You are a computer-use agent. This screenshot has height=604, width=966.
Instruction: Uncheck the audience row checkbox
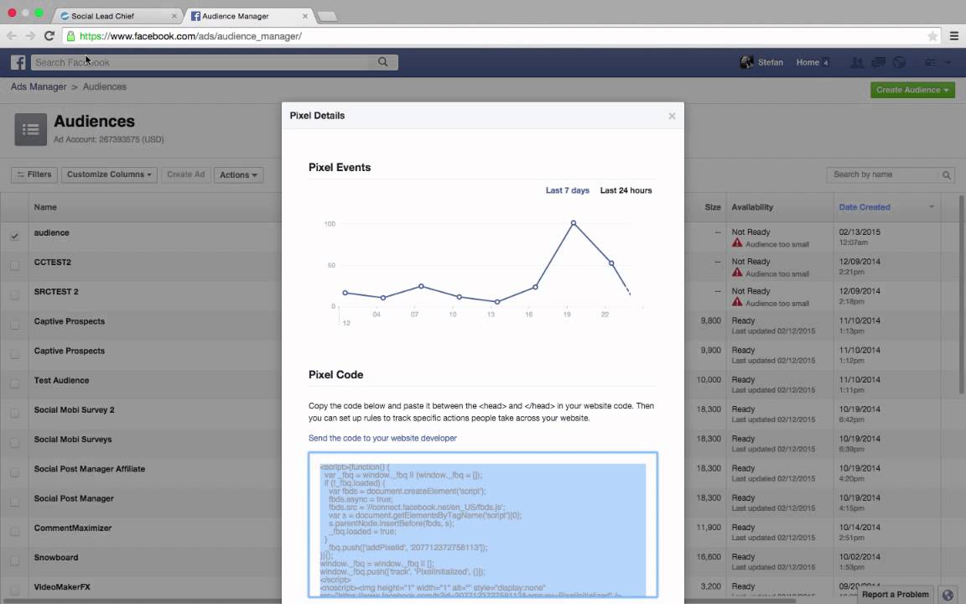pyautogui.click(x=15, y=236)
